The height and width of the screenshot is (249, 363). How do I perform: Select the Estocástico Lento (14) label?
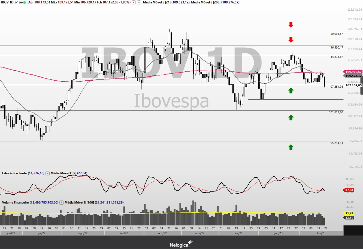tap(18, 173)
